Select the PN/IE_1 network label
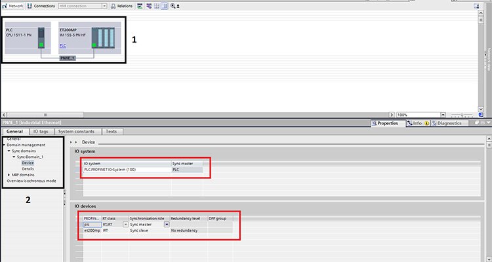 (68, 58)
